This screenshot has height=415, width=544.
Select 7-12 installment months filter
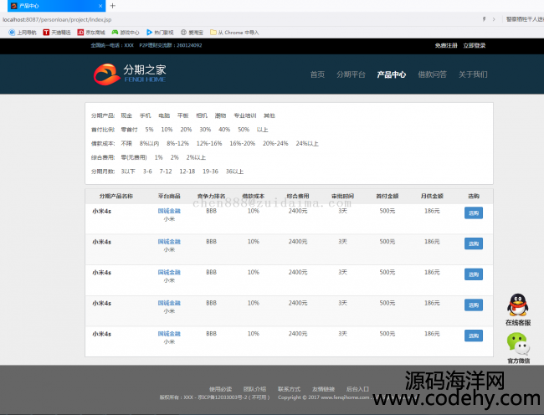[x=166, y=172]
